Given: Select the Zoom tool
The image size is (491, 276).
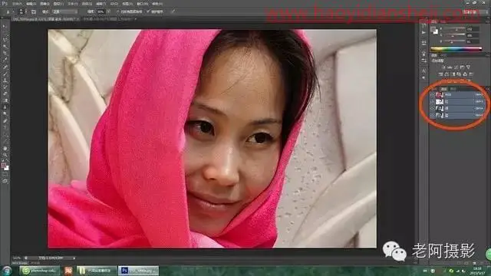Looking at the screenshot, I should [x=5, y=155].
